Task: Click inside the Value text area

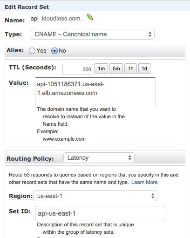Action: click(x=95, y=91)
